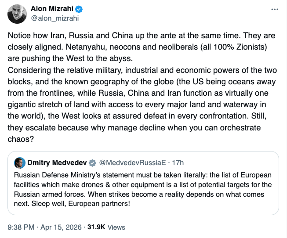The width and height of the screenshot is (287, 238).
Task: Open the three-dot more options menu
Action: [x=275, y=9]
